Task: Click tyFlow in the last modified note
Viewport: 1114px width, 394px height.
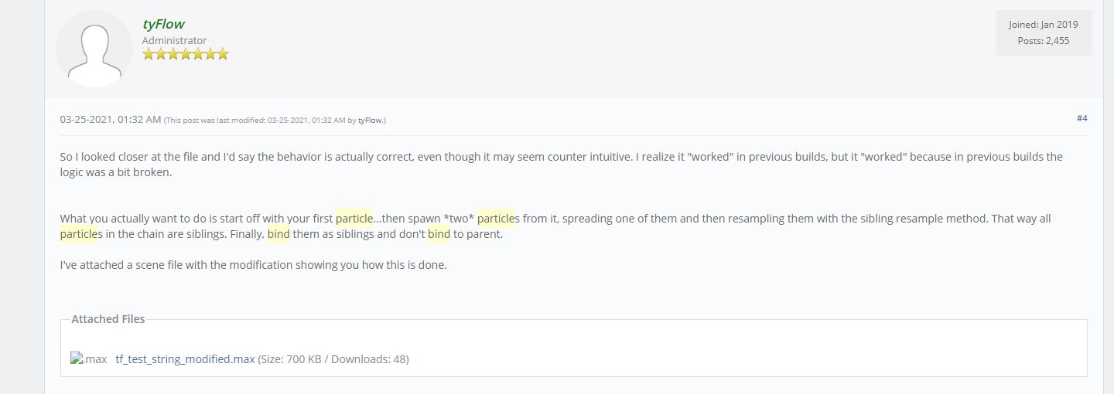Action: point(370,121)
